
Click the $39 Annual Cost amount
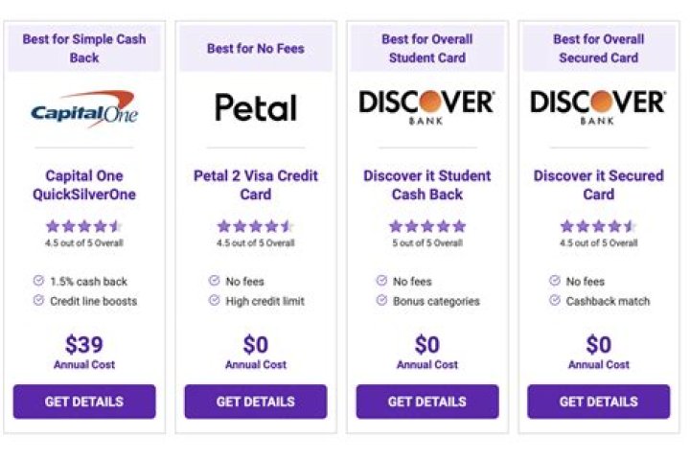84,345
